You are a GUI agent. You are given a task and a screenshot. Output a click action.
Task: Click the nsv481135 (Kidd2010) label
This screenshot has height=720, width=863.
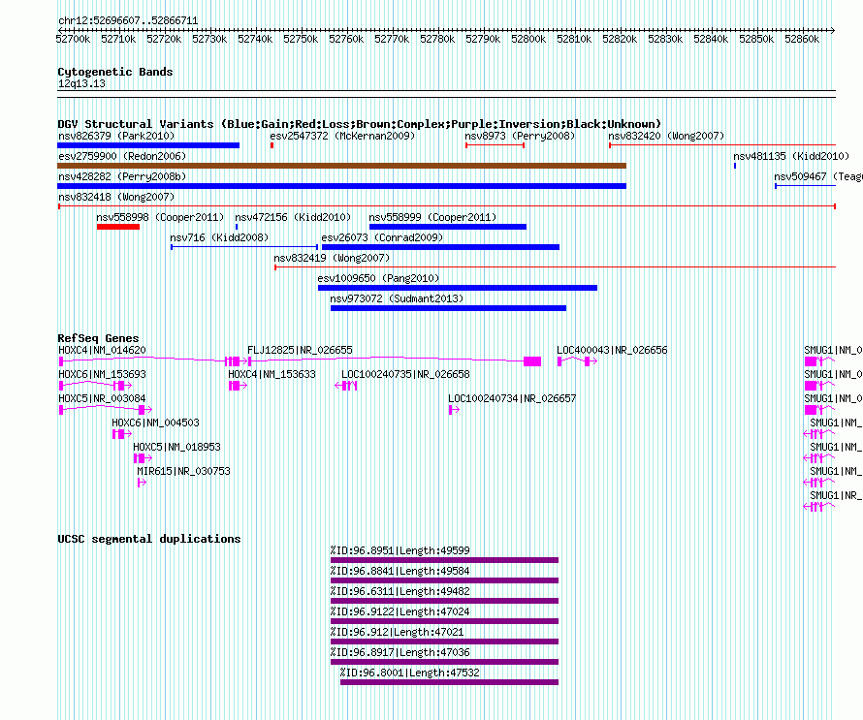pyautogui.click(x=791, y=156)
